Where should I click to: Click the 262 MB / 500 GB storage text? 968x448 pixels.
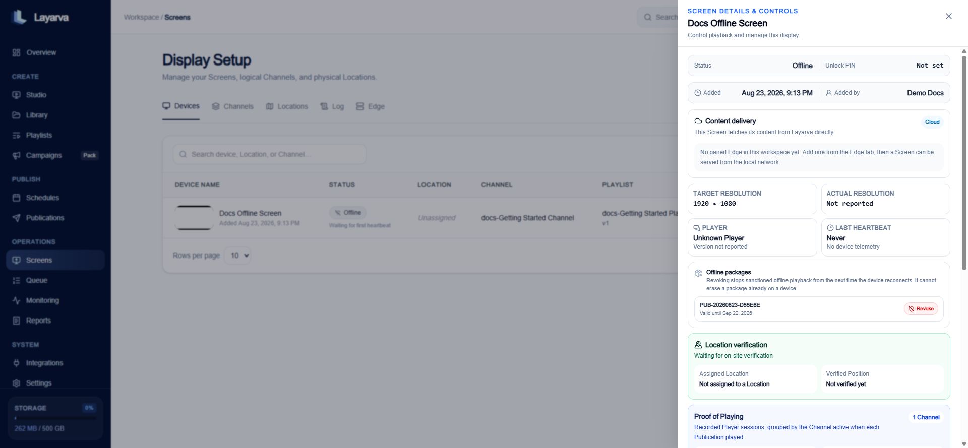(x=39, y=428)
